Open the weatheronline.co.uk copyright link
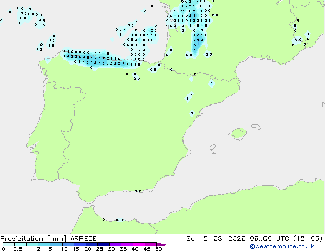The image size is (325, 251). (282, 246)
